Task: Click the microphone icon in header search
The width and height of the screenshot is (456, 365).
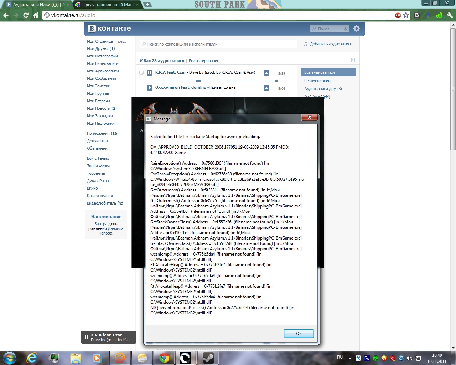Action: 346,29
